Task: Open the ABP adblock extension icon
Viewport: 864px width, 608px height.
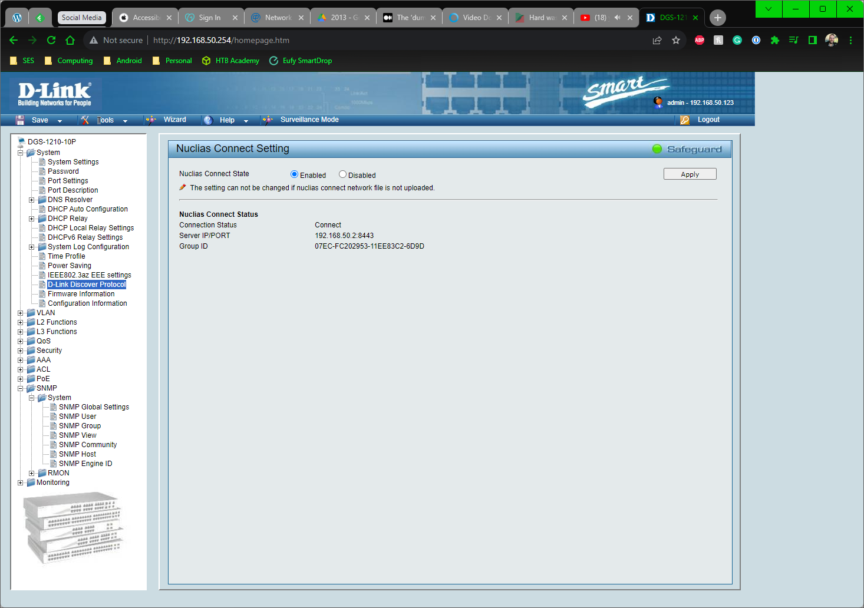Action: 700,40
